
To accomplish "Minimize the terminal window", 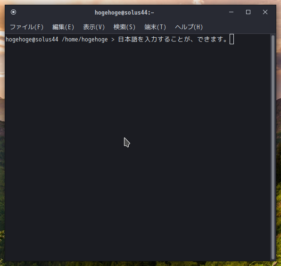I will click(231, 12).
